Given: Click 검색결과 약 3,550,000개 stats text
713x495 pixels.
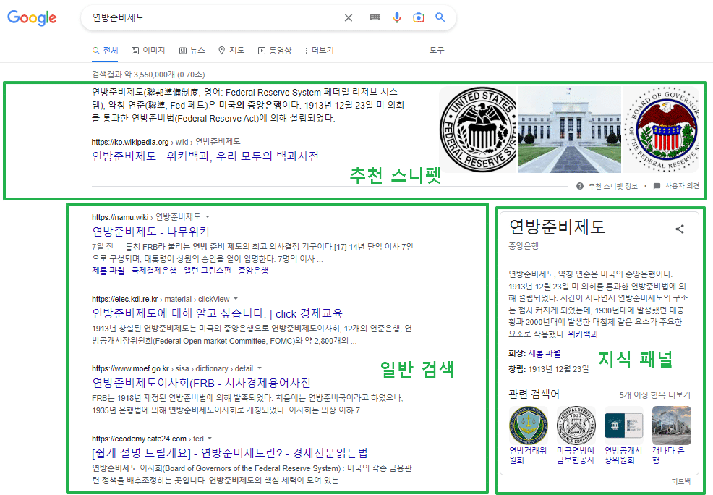Looking at the screenshot, I should click(148, 75).
